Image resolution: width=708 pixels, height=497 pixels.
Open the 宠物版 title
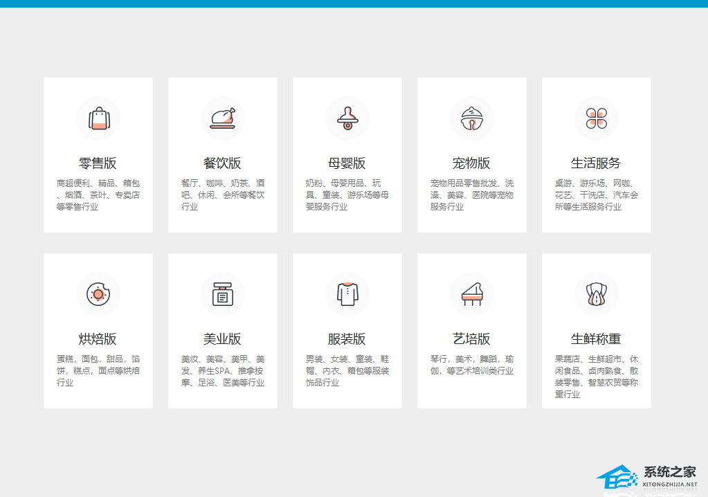[x=471, y=163]
